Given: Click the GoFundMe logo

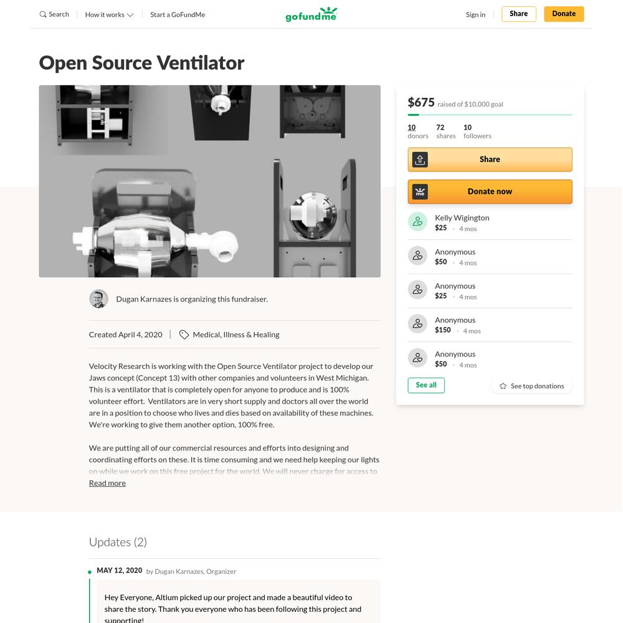Looking at the screenshot, I should pyautogui.click(x=311, y=14).
